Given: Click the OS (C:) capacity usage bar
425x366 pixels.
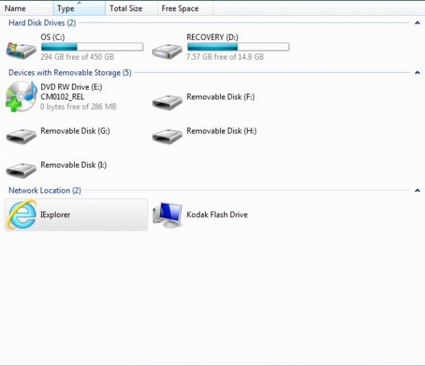Looking at the screenshot, I should click(x=92, y=47).
